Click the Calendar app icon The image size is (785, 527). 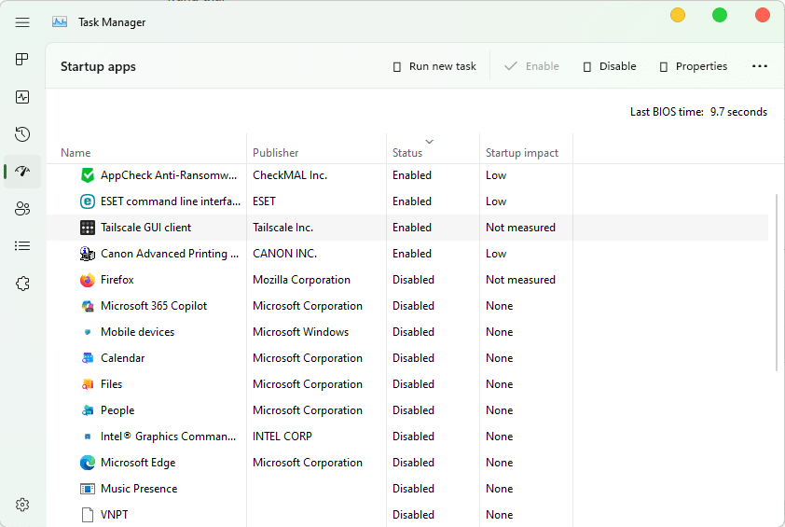pyautogui.click(x=88, y=357)
